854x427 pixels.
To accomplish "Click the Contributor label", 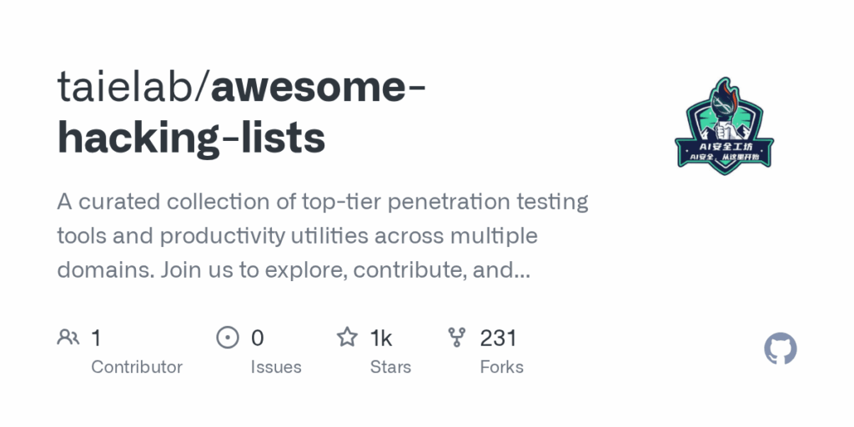I will pos(137,367).
